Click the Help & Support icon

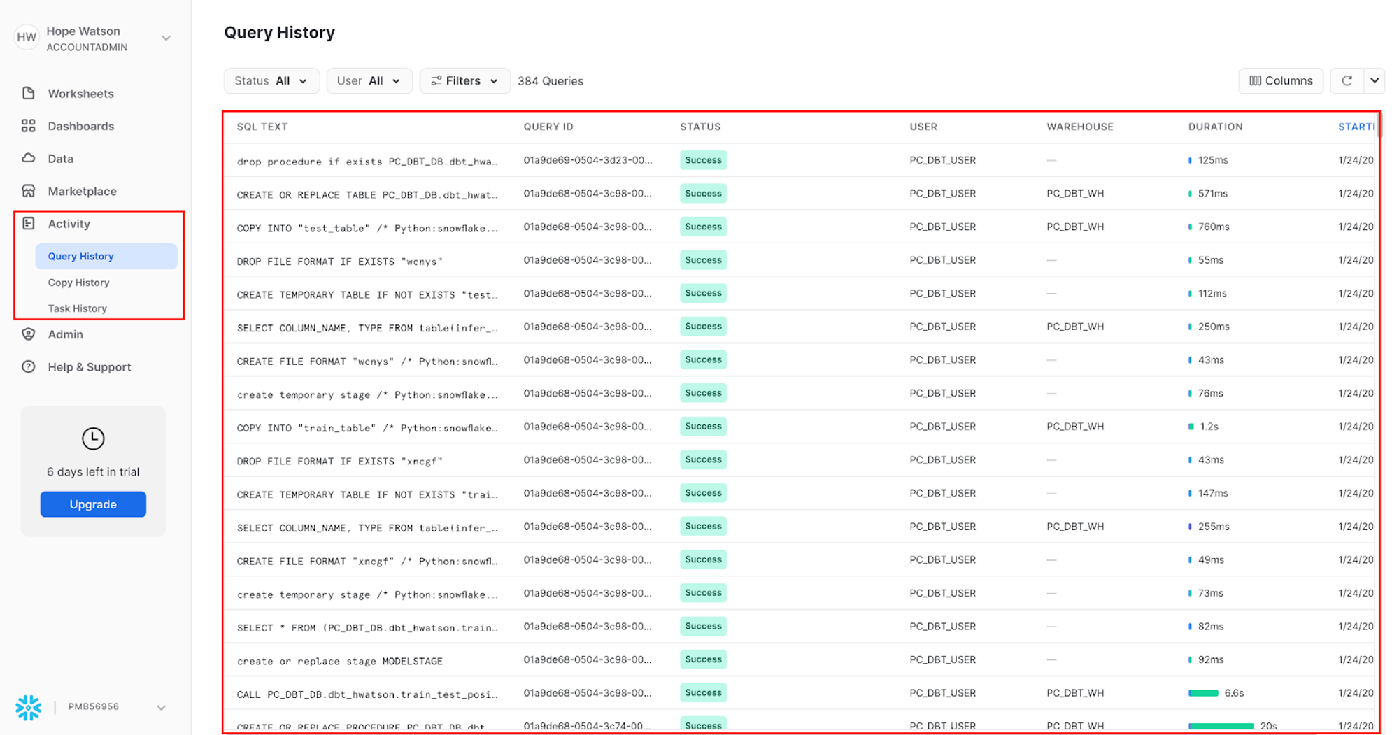28,366
